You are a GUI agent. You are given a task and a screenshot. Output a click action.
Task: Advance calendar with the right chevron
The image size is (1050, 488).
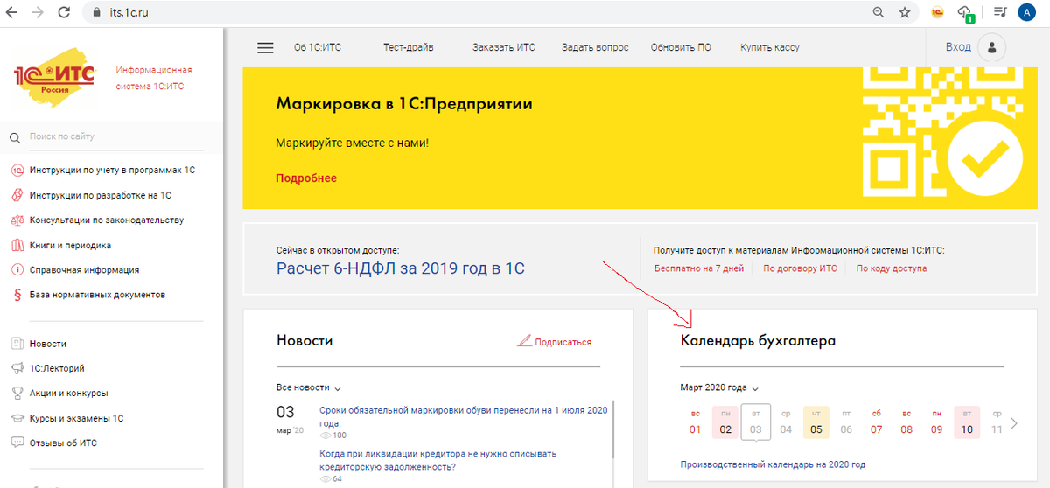click(1014, 423)
